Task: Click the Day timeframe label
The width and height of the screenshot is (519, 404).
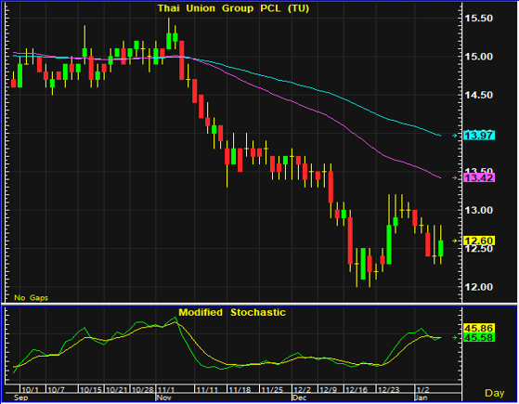Action: pyautogui.click(x=495, y=393)
